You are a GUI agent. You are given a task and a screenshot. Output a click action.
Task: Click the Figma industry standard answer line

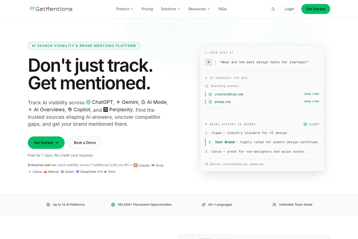click(x=246, y=133)
